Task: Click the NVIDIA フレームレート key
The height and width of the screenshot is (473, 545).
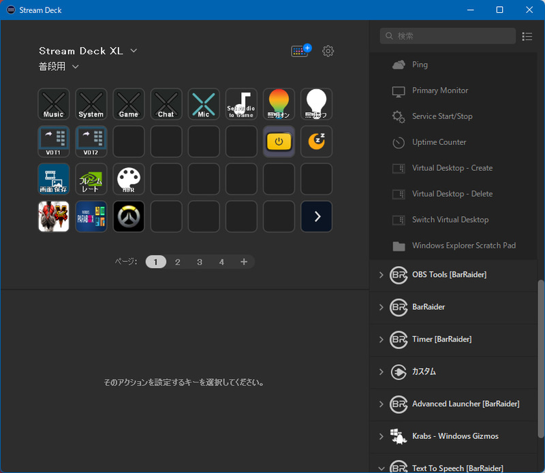Action: [91, 179]
